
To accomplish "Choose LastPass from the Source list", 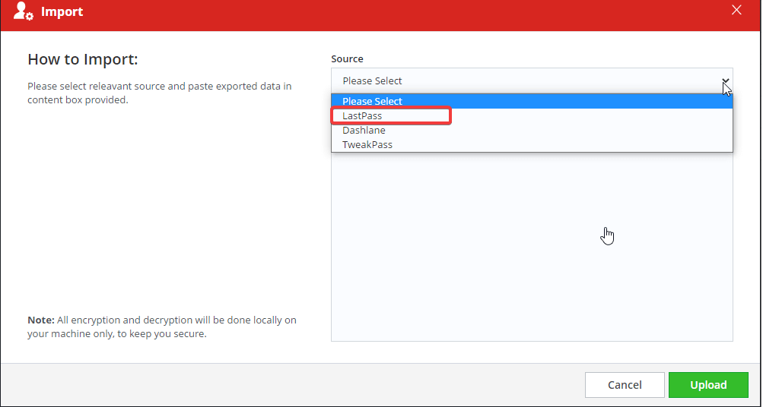I will tap(532, 115).
